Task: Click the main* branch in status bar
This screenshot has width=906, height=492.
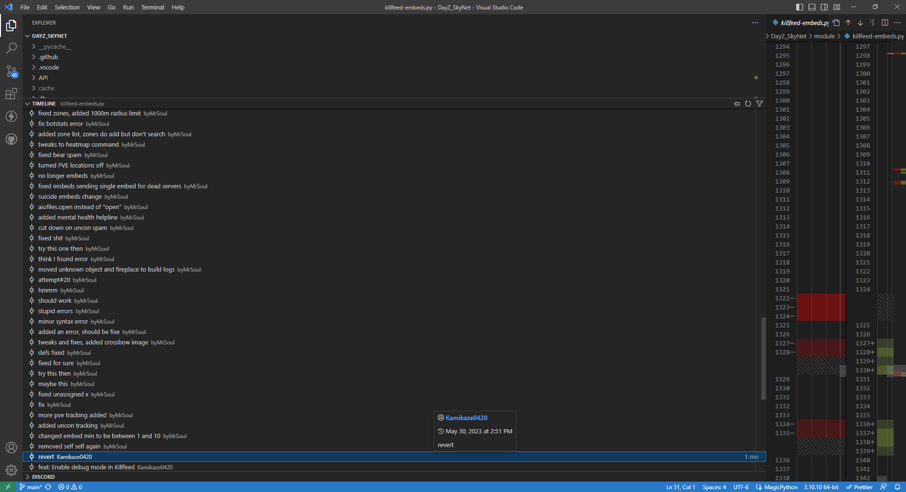Action: pos(31,487)
